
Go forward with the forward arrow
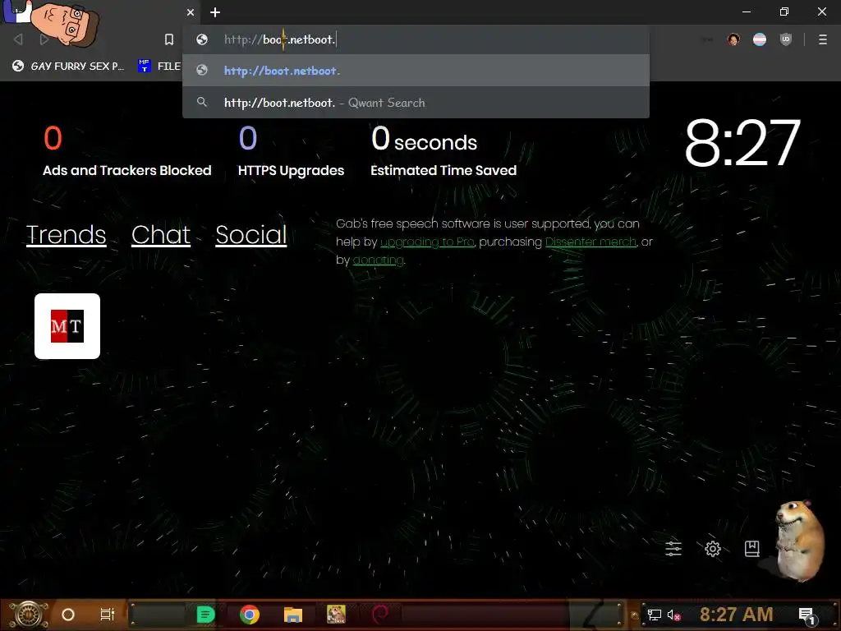click(44, 39)
